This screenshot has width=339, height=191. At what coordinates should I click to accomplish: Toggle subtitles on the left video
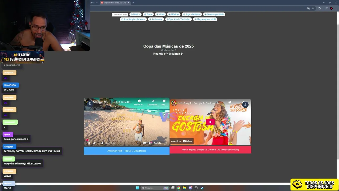[x=145, y=143]
